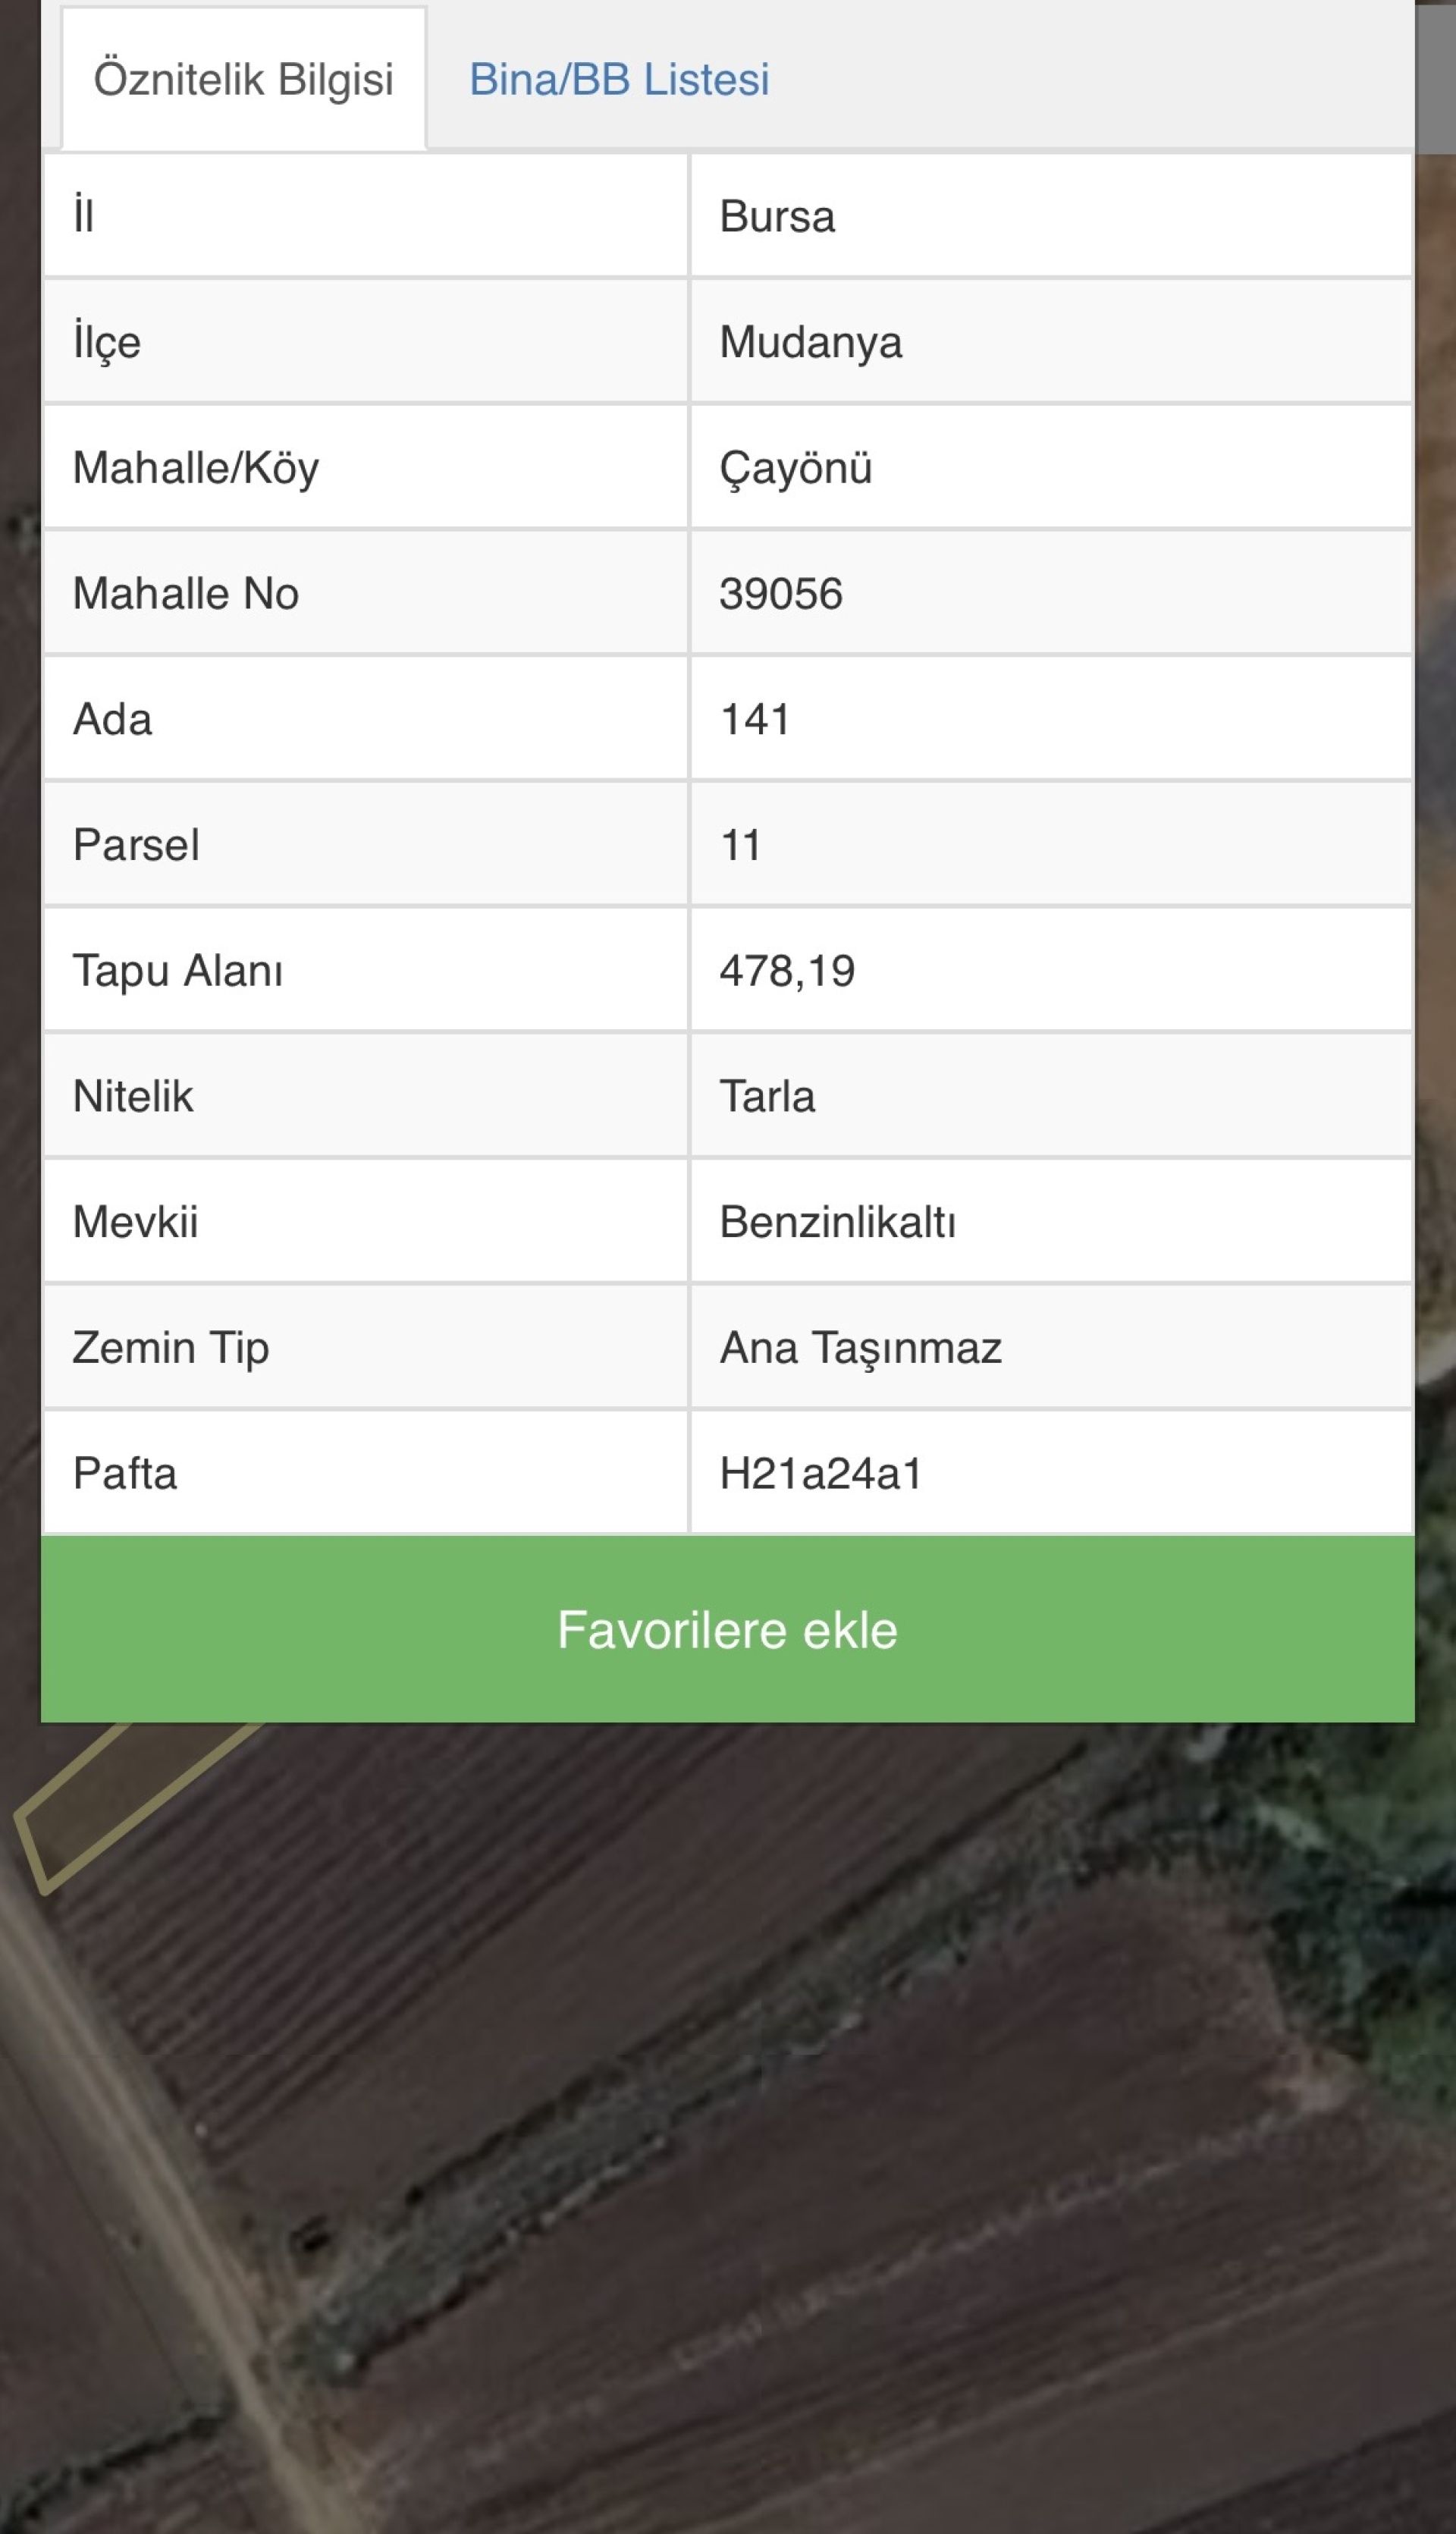Click the Parsel value 11
The height and width of the screenshot is (2534, 1456).
(x=740, y=845)
